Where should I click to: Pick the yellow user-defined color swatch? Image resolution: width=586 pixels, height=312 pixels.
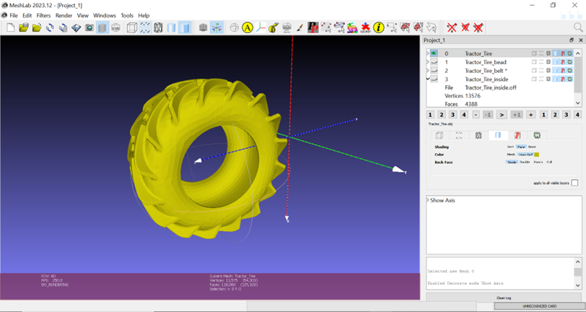[537, 155]
